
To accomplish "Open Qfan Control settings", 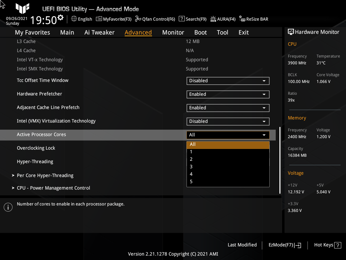I will tap(155, 19).
